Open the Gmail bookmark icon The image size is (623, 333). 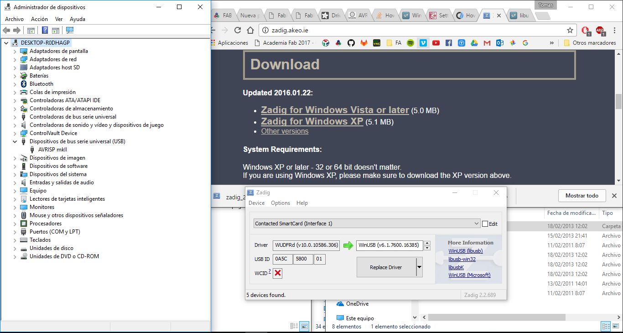click(487, 43)
